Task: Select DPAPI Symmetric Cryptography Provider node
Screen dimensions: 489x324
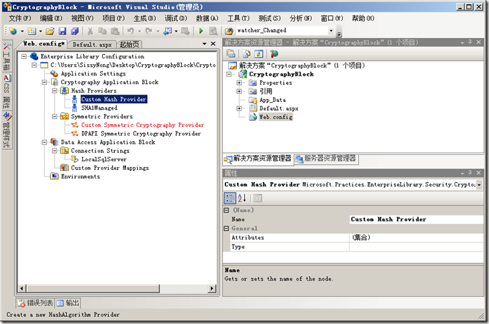Action: click(141, 133)
